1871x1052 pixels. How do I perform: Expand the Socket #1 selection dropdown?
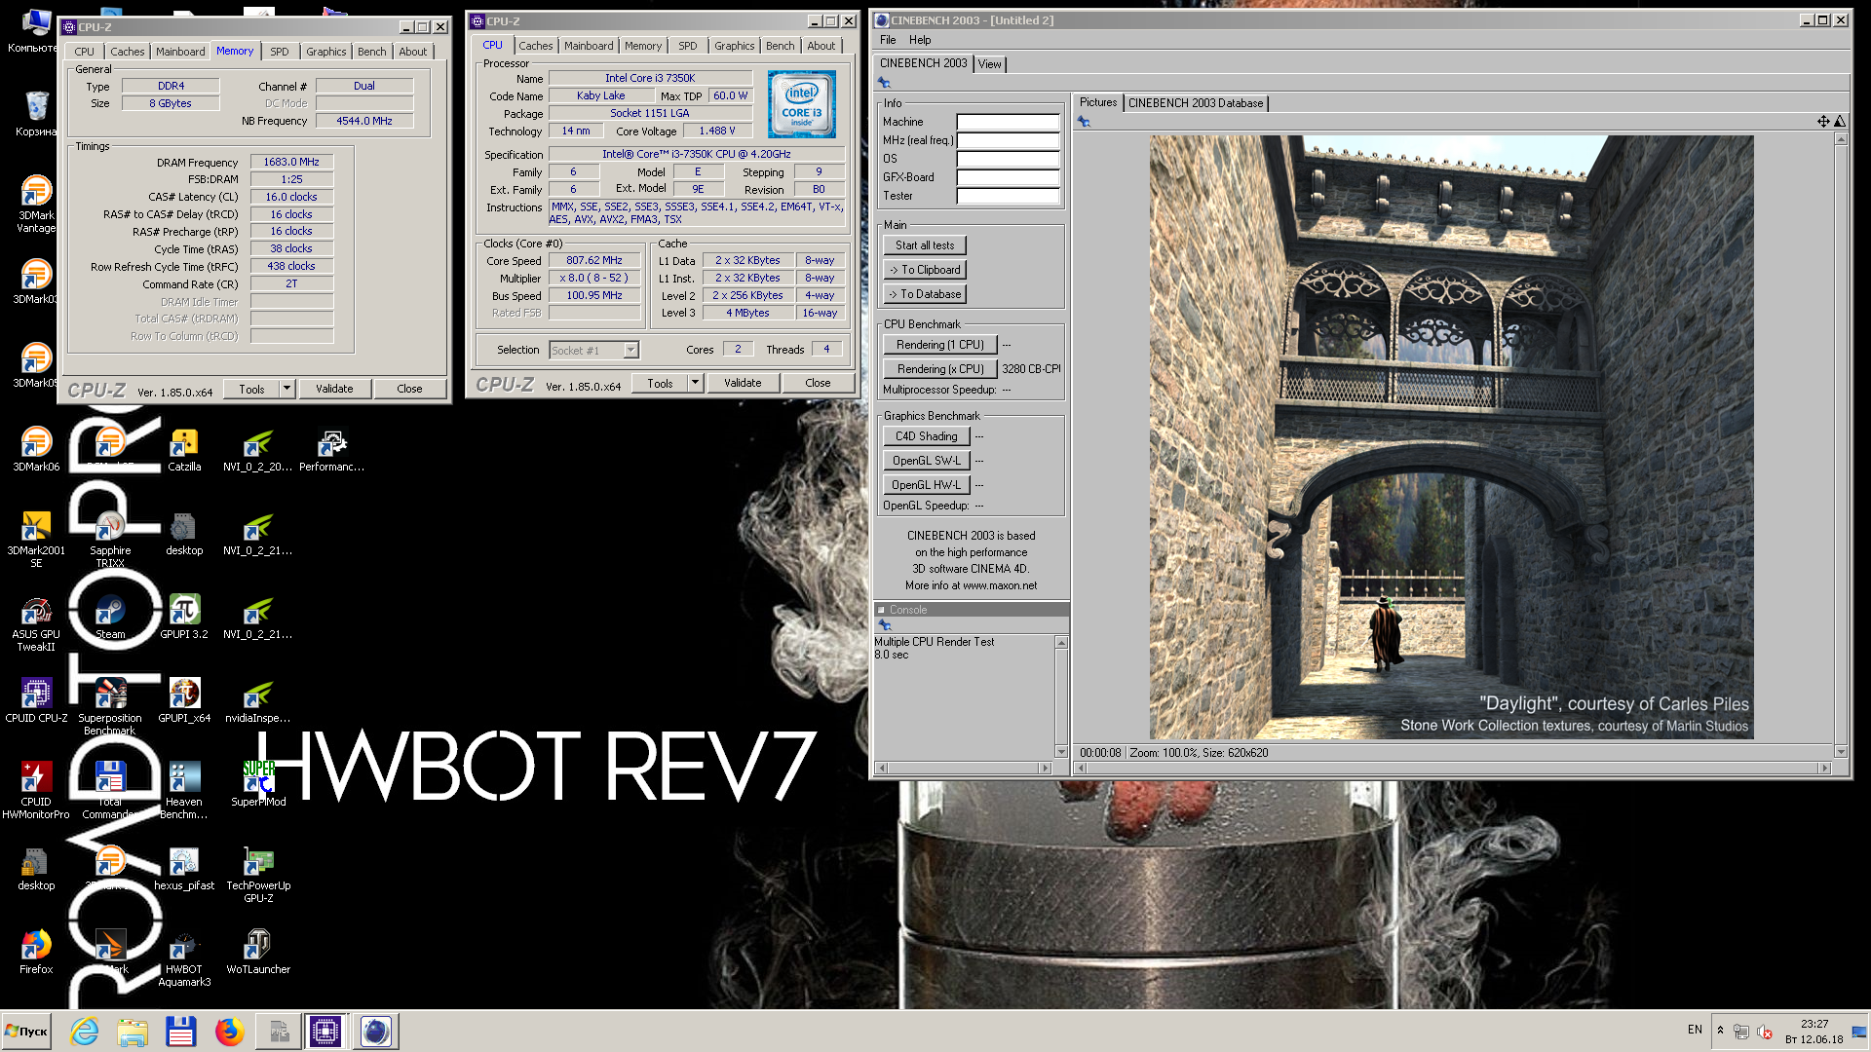(630, 350)
